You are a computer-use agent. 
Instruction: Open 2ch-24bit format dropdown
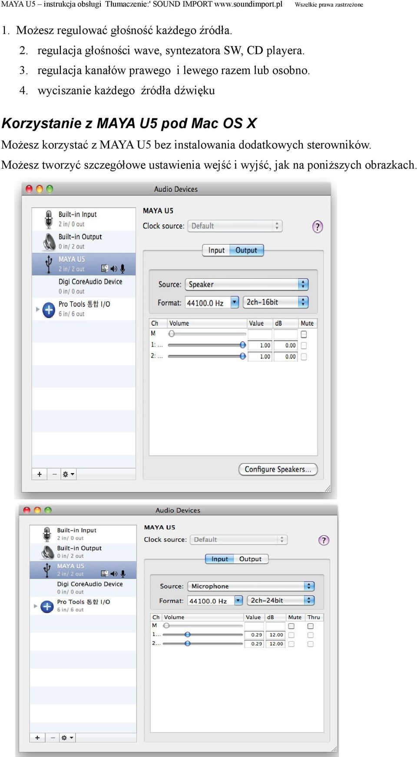[x=280, y=600]
